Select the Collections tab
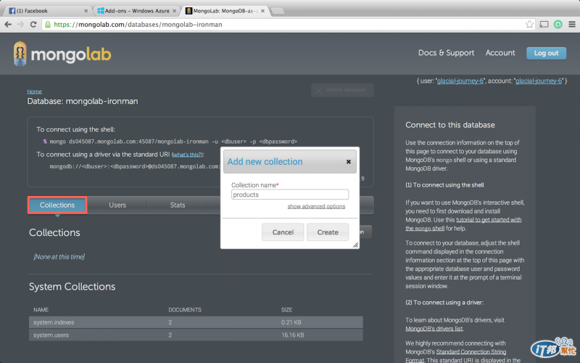The height and width of the screenshot is (363, 580). coord(57,205)
